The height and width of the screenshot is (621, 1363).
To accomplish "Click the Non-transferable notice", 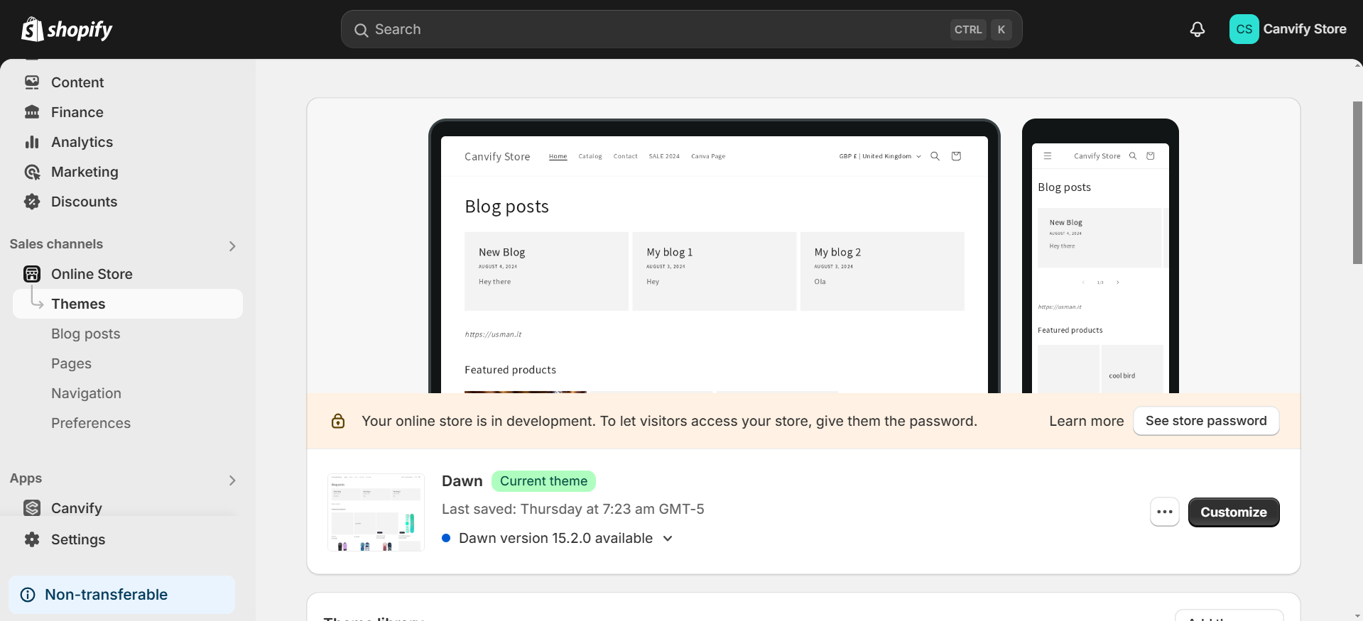I will [121, 595].
